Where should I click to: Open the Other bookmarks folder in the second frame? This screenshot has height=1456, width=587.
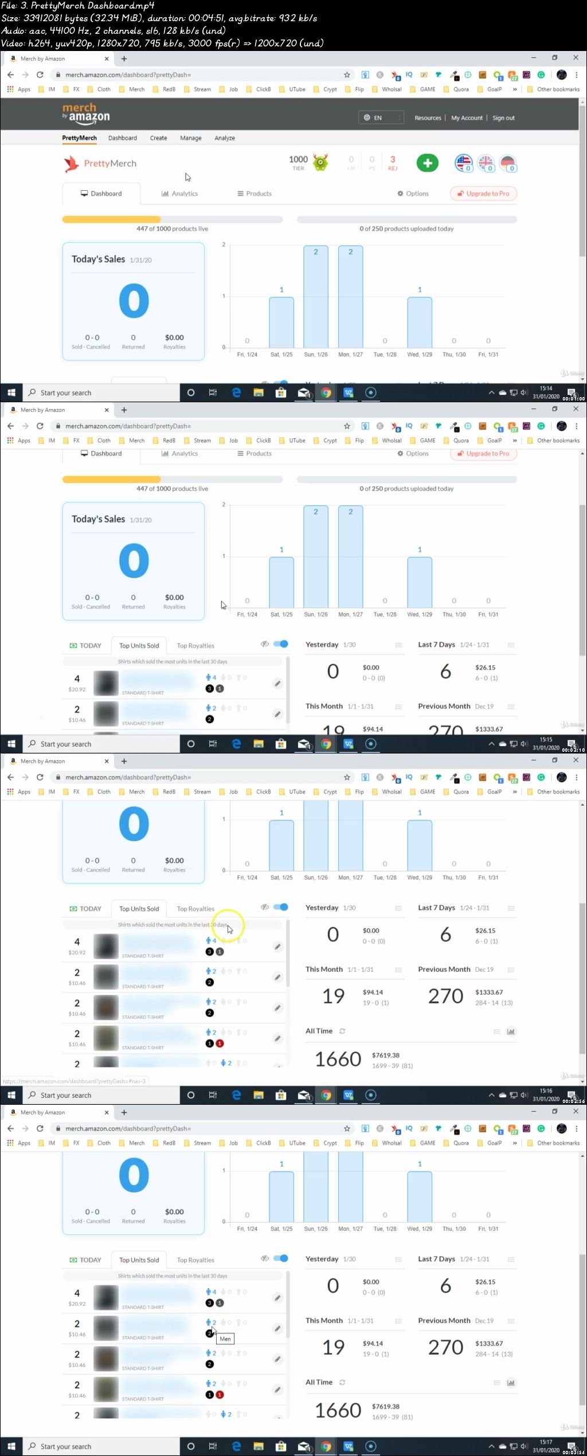(x=553, y=441)
